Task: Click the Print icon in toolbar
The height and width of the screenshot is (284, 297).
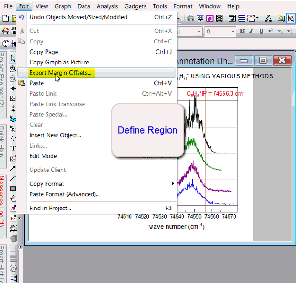Action: pyautogui.click(x=191, y=18)
